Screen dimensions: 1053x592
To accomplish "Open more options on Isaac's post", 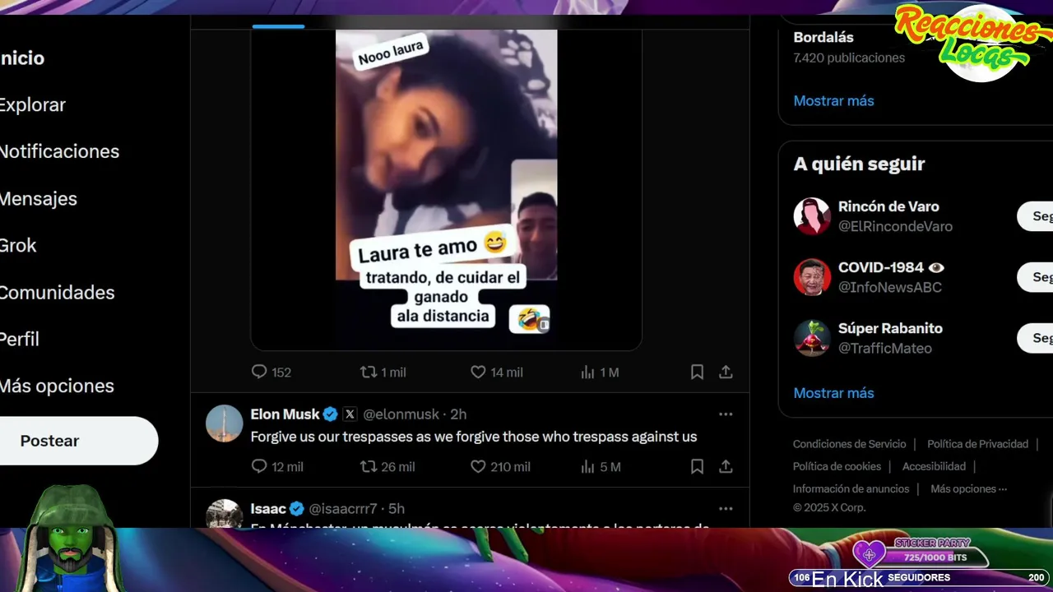I will point(726,509).
